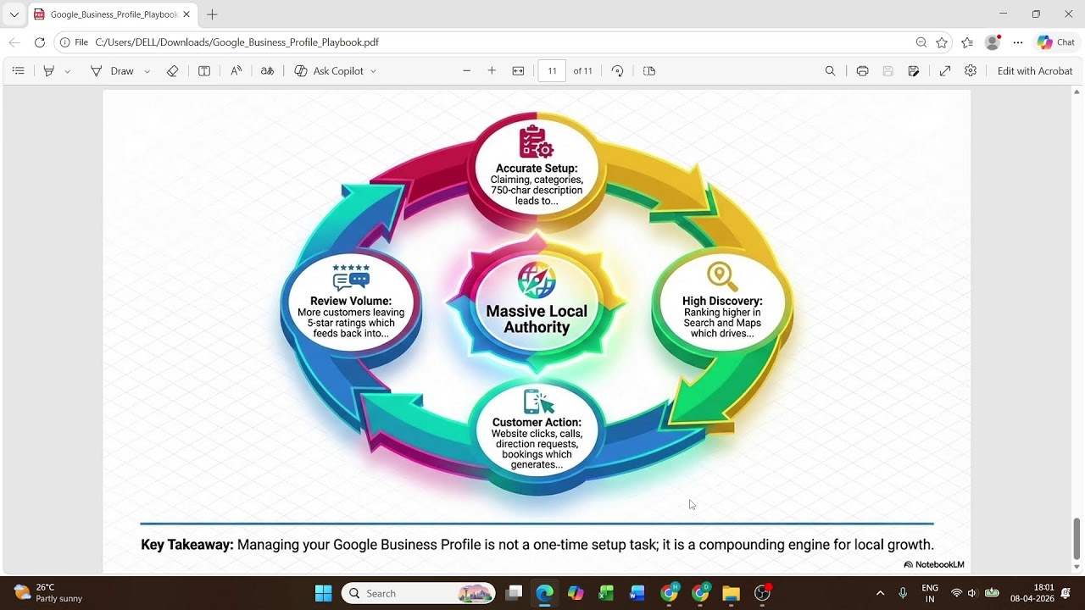Open OBS Studio from taskbar
The width and height of the screenshot is (1085, 610).
point(762,593)
